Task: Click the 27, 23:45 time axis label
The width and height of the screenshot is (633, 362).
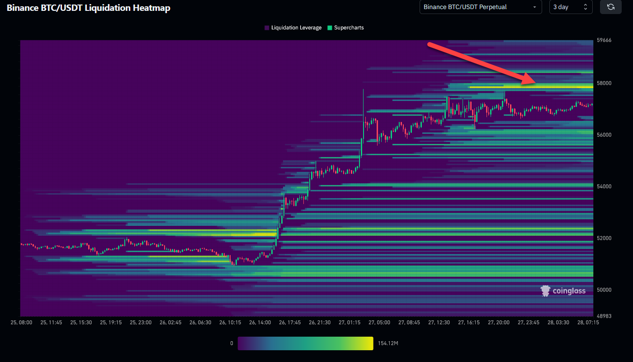Action: click(529, 323)
